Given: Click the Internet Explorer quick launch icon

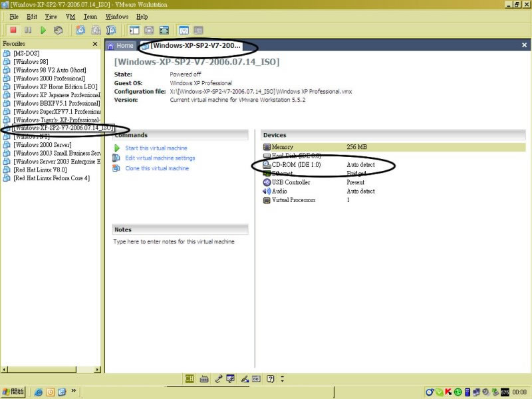Looking at the screenshot, I should pyautogui.click(x=39, y=392).
